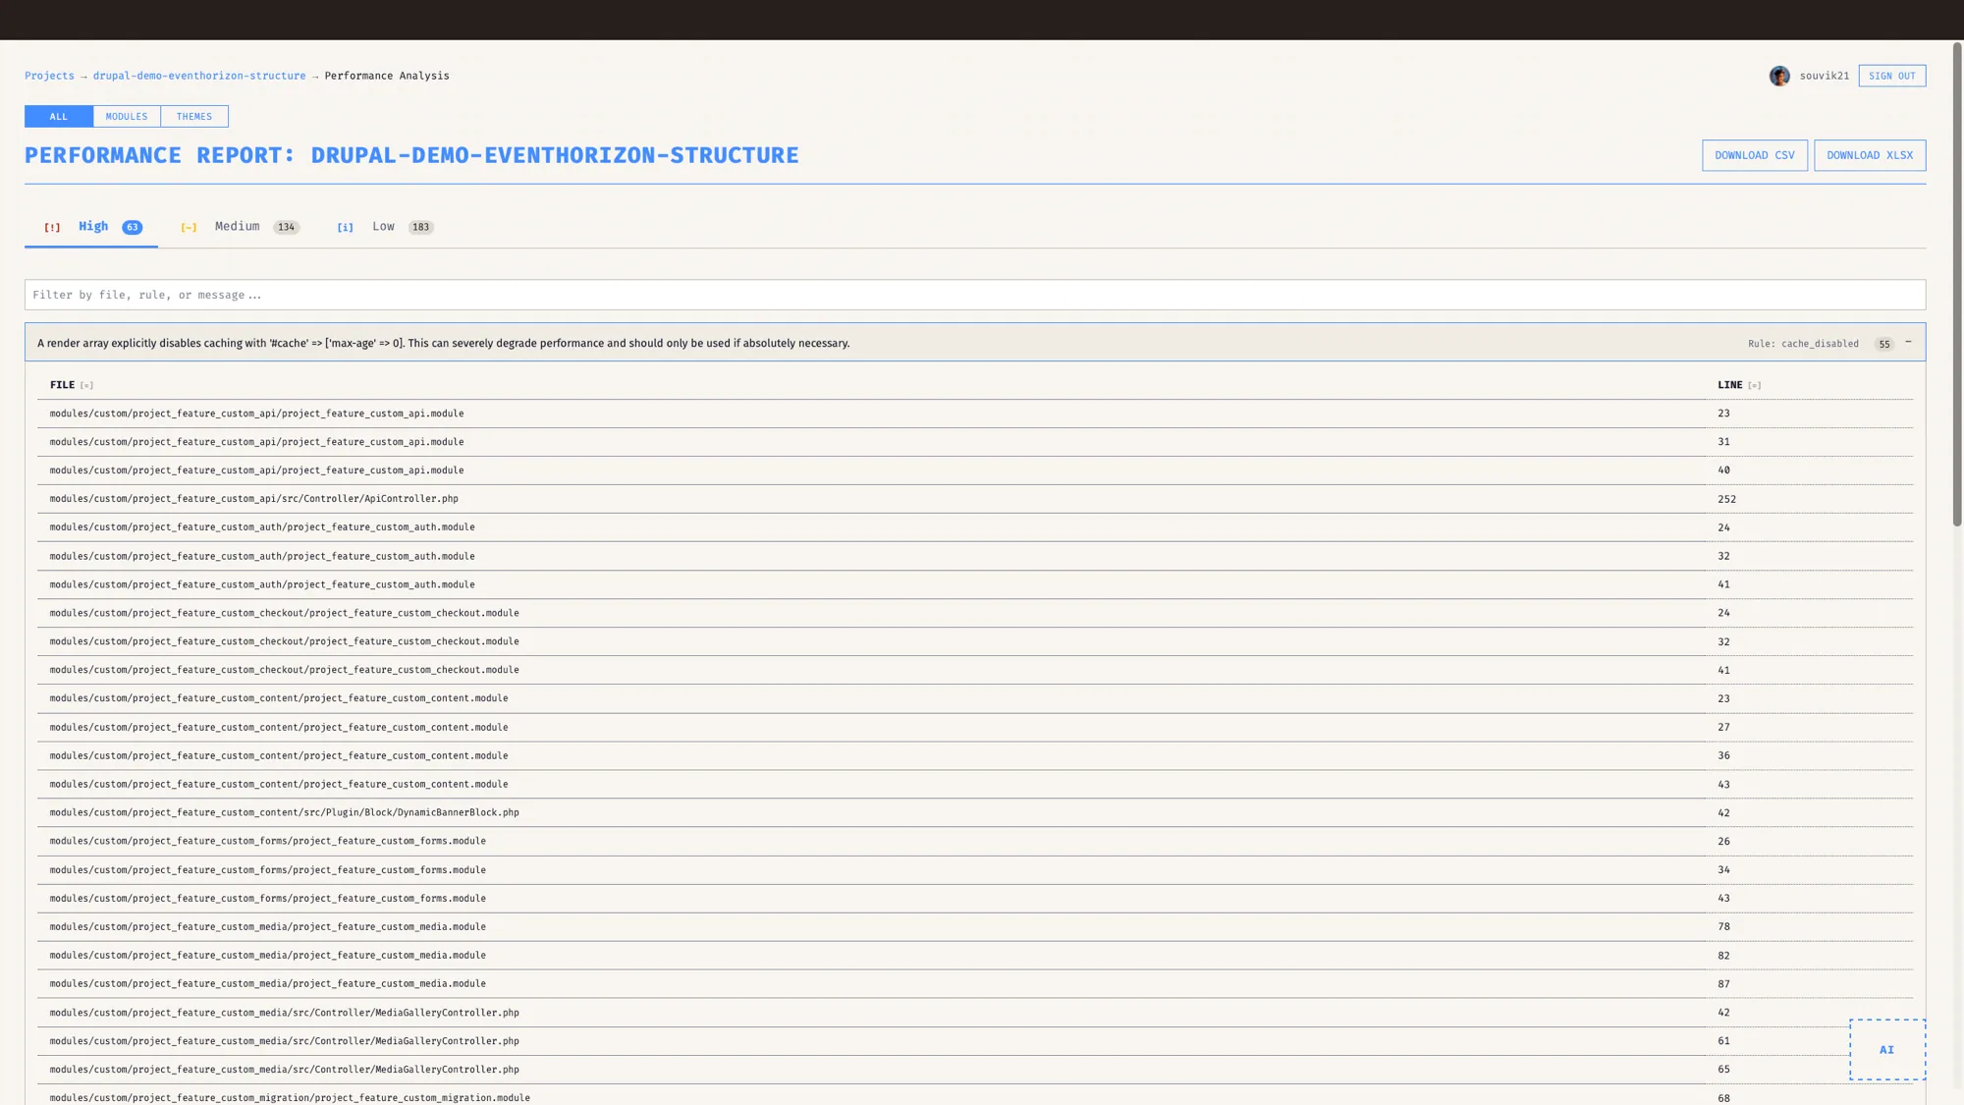Click the Performance Report page heading
The image size is (1964, 1105).
coord(411,155)
